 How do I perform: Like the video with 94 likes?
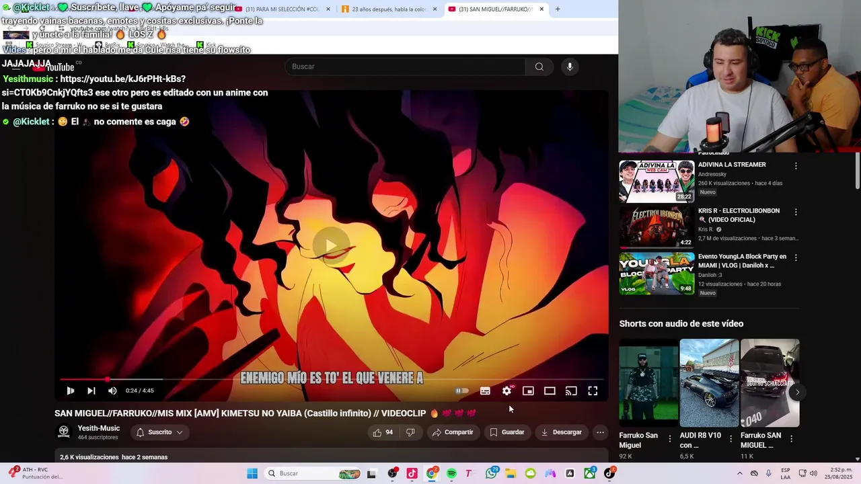click(x=383, y=432)
